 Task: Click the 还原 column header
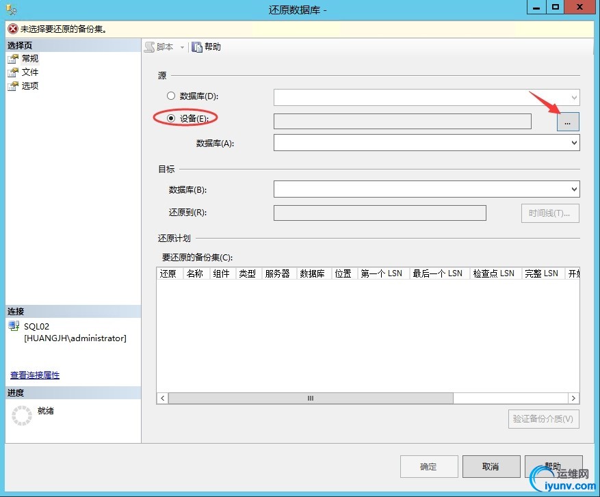(x=170, y=273)
